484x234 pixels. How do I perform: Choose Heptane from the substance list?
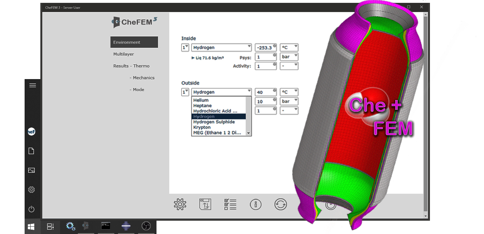(219, 106)
